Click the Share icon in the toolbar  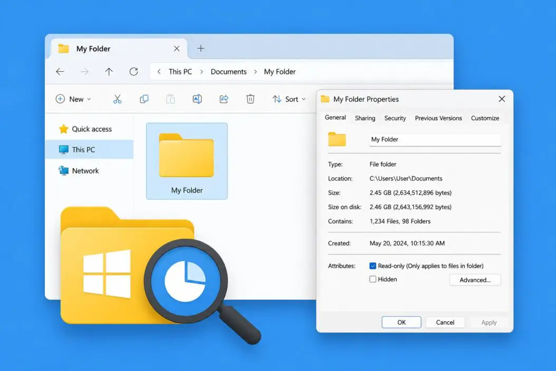224,99
